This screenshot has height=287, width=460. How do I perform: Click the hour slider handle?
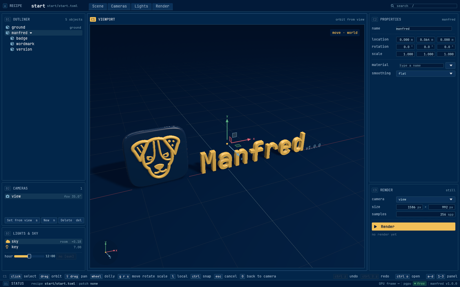(29, 256)
